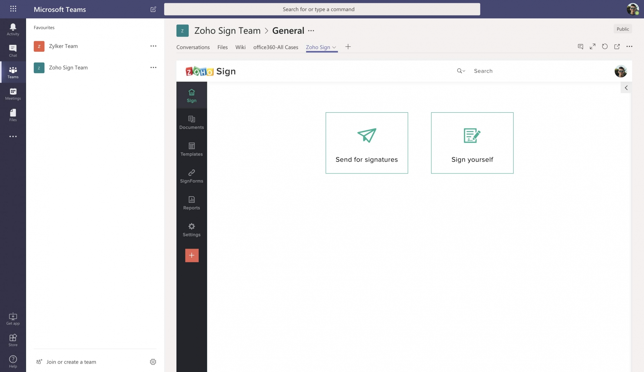Select Zoho Sign Team in the list
Screen dimensions: 644x372
(68, 68)
